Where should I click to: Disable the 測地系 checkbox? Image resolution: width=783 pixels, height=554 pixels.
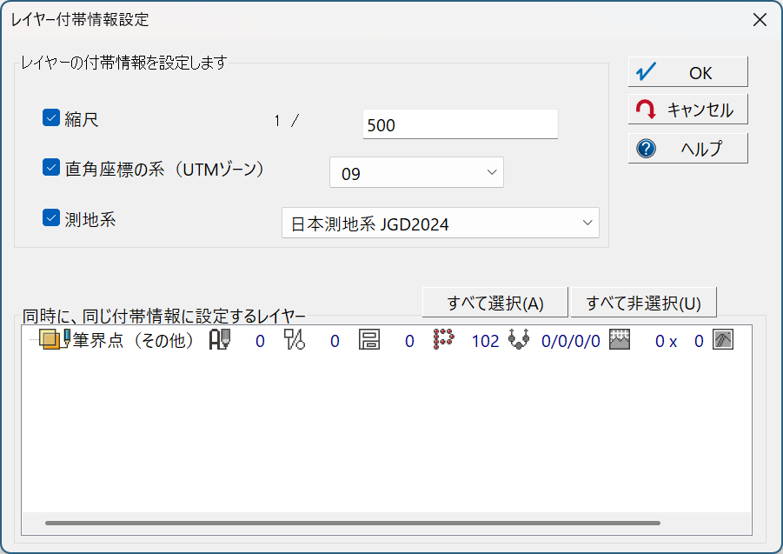(x=50, y=218)
